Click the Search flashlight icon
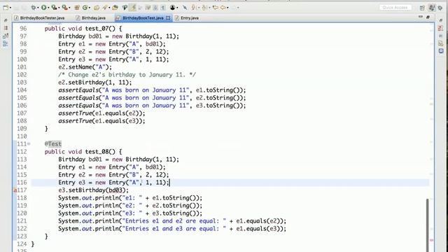The image size is (448, 252). 104,8
